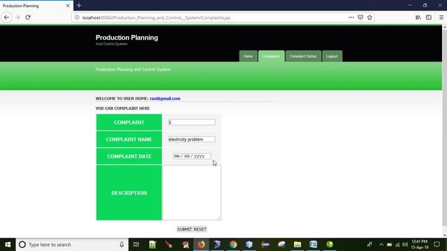Open the site information icon in address bar
Screen dimensions: 447x251
(x=77, y=17)
